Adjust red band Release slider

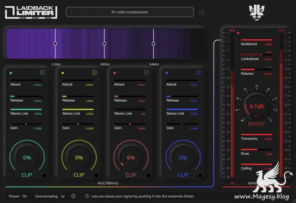(130, 97)
